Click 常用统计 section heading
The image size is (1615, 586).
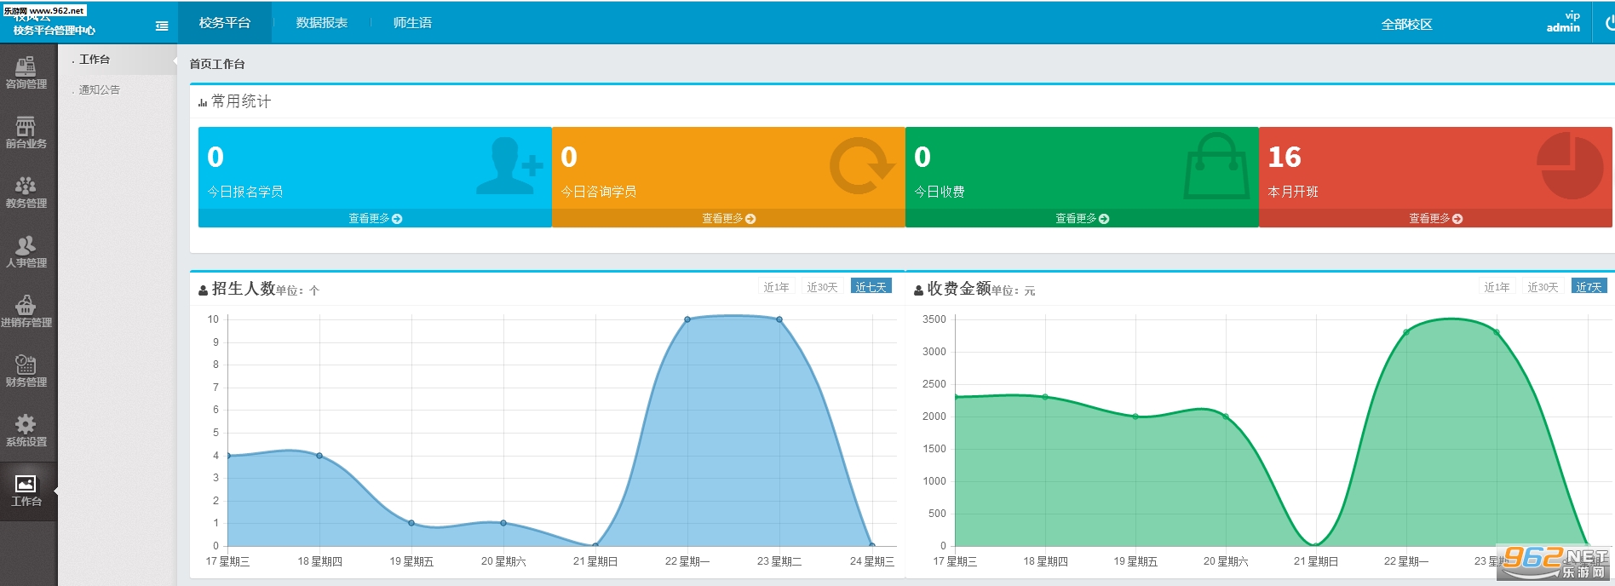click(241, 101)
